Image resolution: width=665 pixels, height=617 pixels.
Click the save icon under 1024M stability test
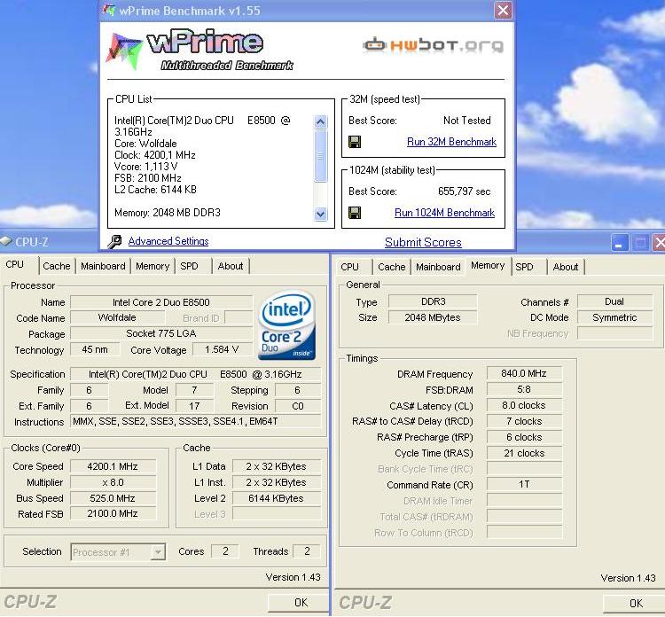coord(355,213)
